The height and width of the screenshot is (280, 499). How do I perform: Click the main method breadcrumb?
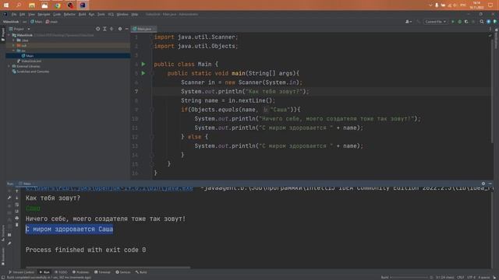click(x=51, y=22)
